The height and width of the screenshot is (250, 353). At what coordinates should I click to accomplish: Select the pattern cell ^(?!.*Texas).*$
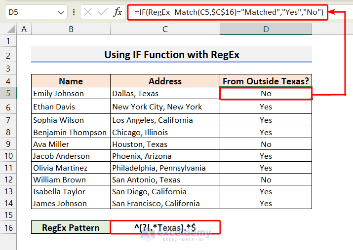[x=165, y=227]
